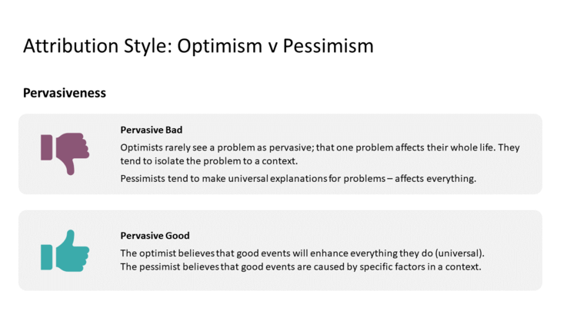Select the Pervasive Bad heading
This screenshot has height=324, width=577.
pyautogui.click(x=152, y=130)
